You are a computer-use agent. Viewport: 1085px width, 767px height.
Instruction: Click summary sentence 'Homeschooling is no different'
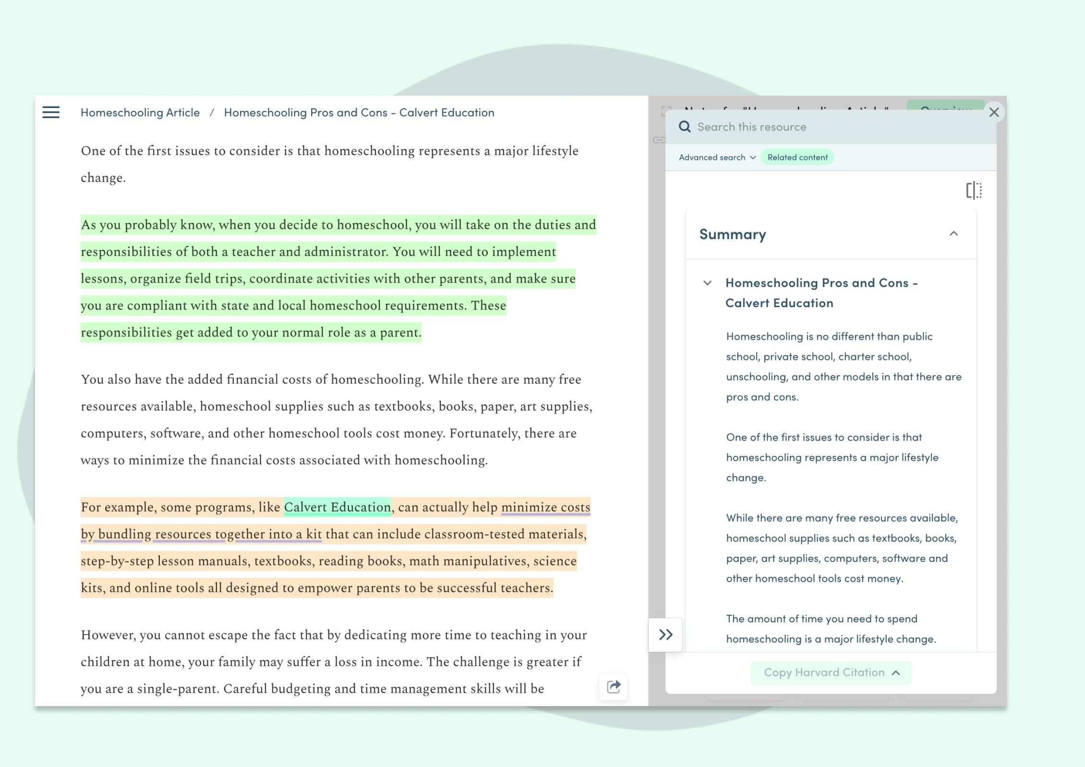tap(844, 367)
